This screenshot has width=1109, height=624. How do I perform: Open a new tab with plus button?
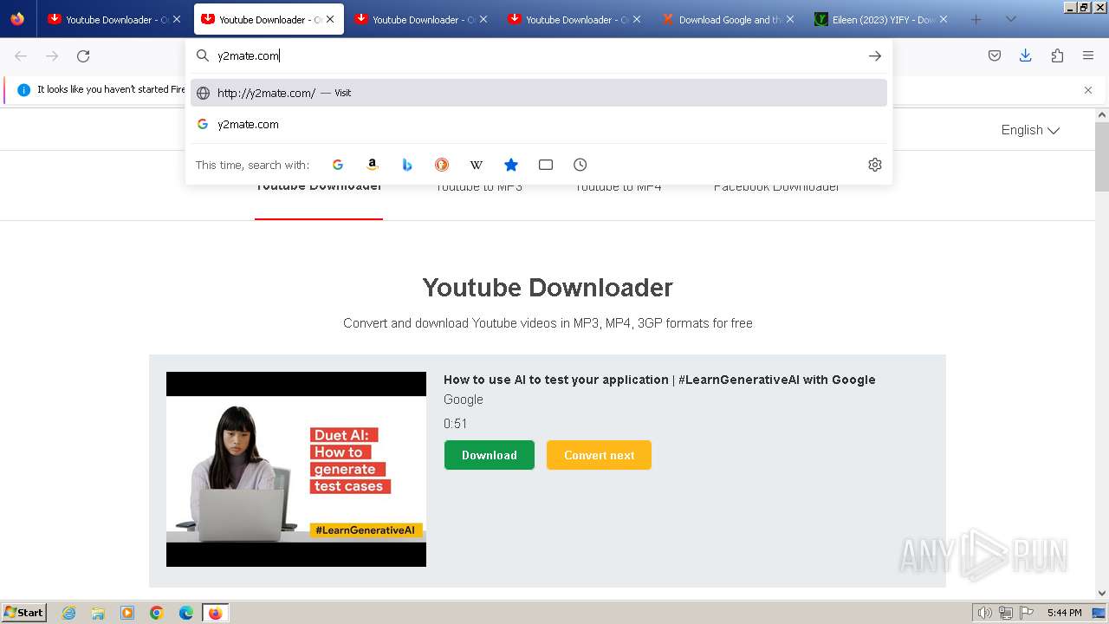pyautogui.click(x=976, y=19)
